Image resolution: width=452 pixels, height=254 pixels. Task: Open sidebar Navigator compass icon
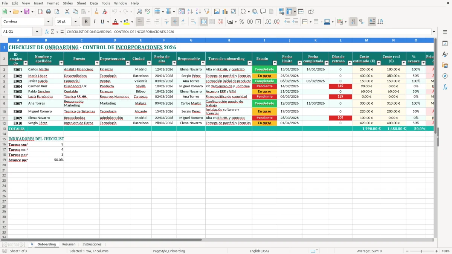[445, 76]
